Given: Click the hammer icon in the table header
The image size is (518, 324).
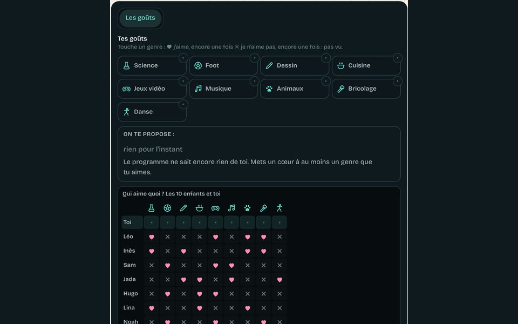Looking at the screenshot, I should [264, 208].
